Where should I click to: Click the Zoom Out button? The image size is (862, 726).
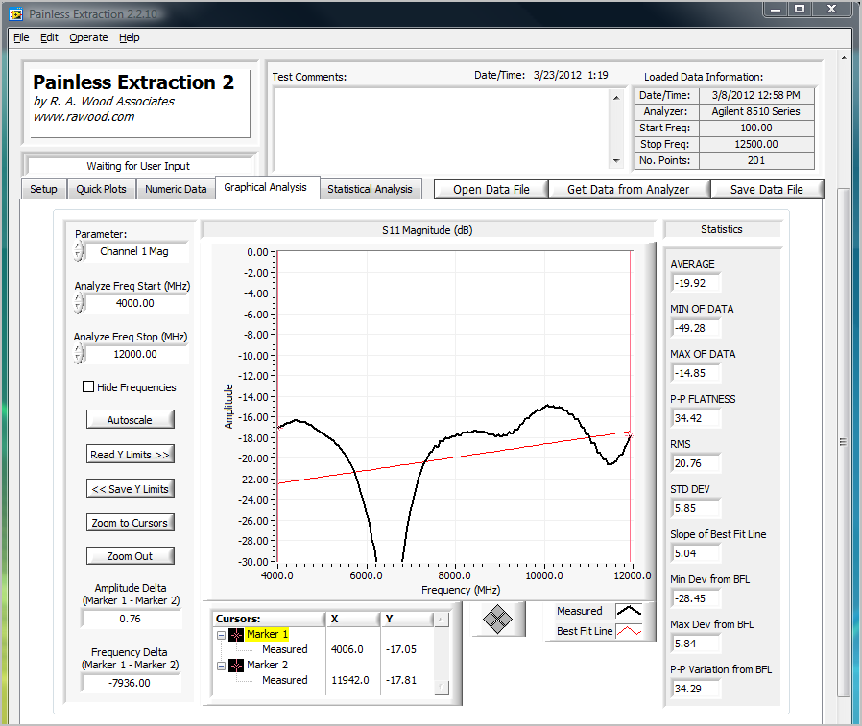coord(130,555)
